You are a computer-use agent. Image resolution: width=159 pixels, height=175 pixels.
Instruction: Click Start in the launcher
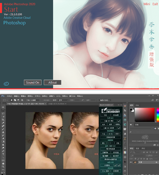11,9
